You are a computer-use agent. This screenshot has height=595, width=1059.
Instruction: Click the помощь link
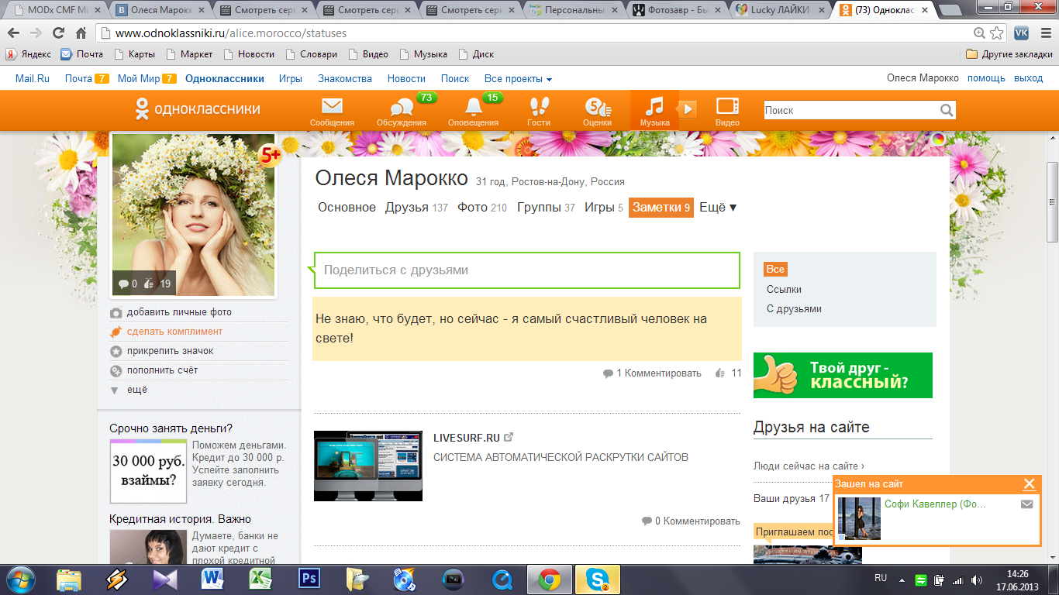[986, 78]
